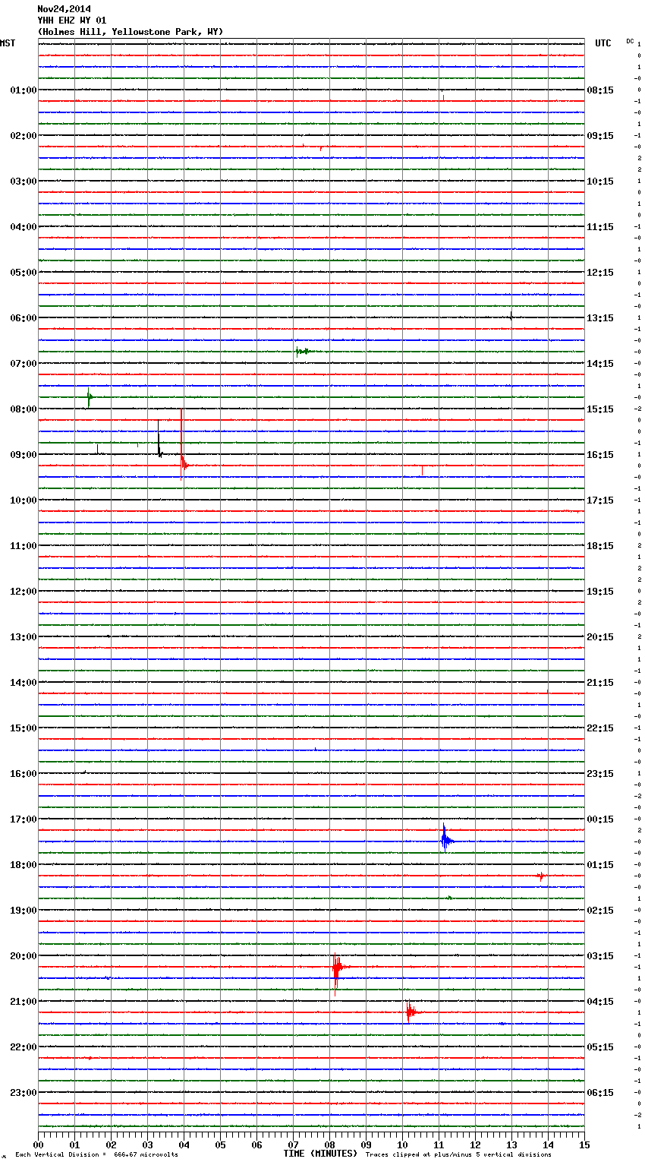Click the small black spike on 06:00 trace
The width and height of the screenshot is (645, 1165).
(x=511, y=316)
